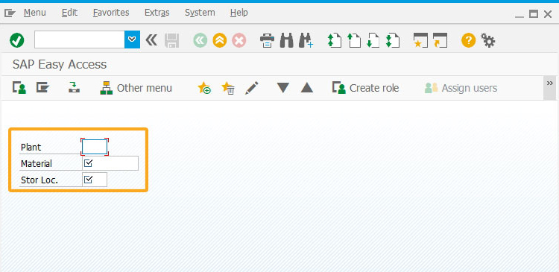Viewport: 559px width, 272px height.
Task: Click the Save floppy disk icon
Action: (172, 40)
